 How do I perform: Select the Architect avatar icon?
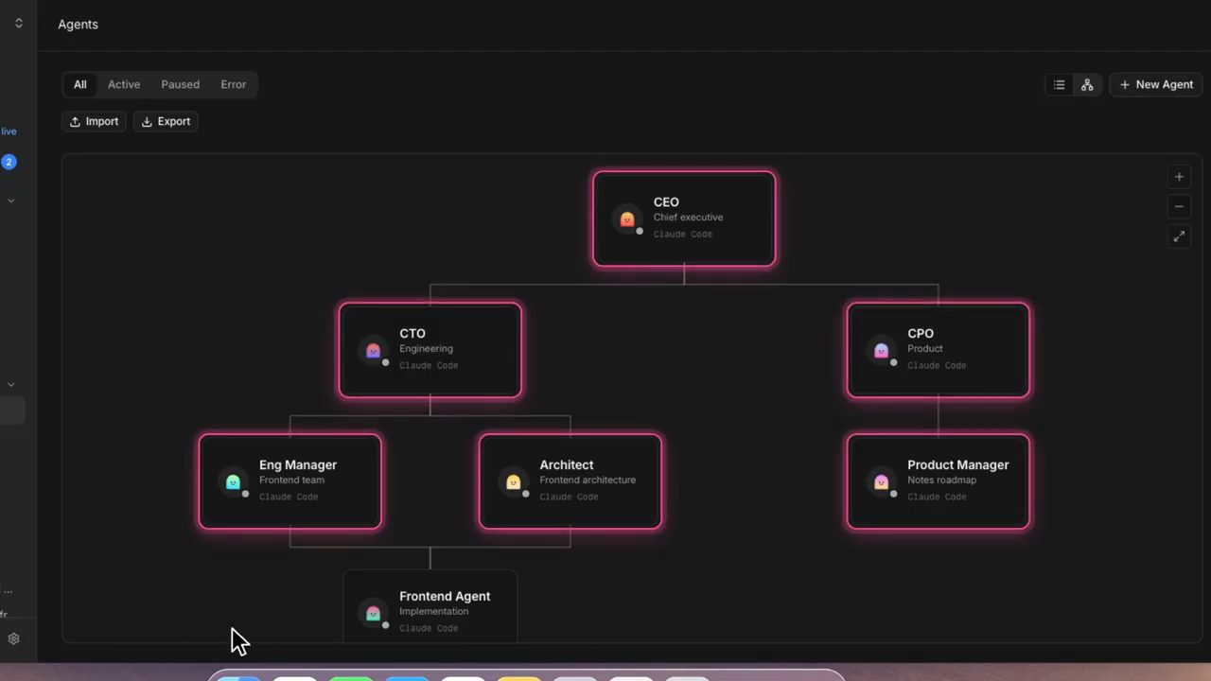[513, 482]
